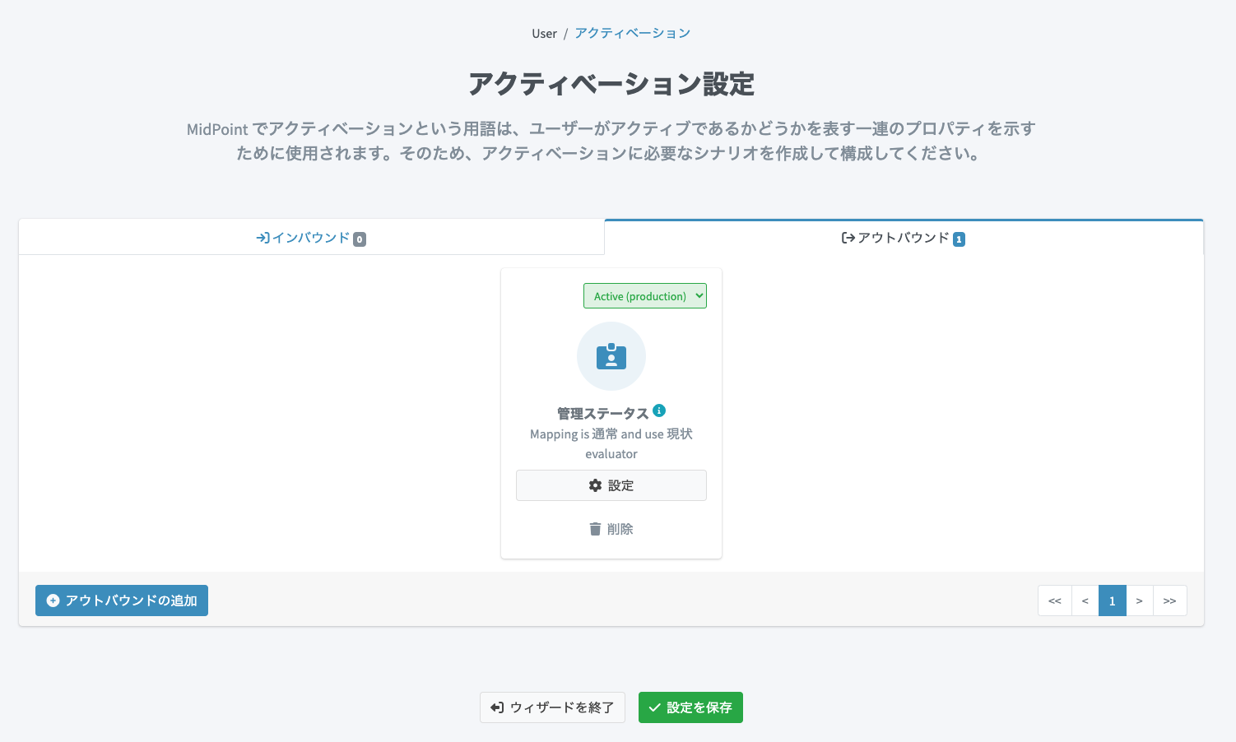Image resolution: width=1236 pixels, height=742 pixels.
Task: Click the User breadcrumb
Action: [544, 34]
